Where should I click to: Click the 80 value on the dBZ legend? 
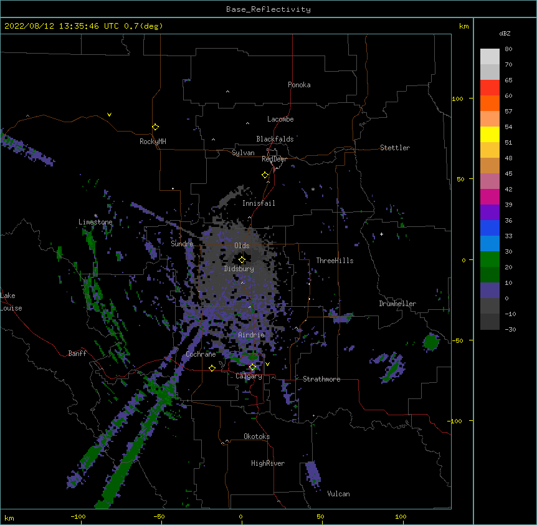[508, 49]
